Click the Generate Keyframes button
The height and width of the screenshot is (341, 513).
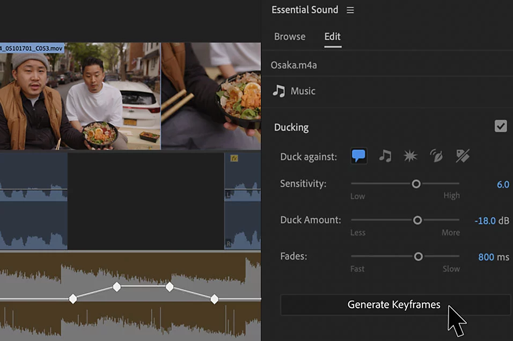point(394,305)
